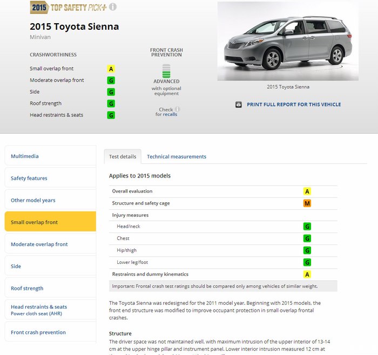Click the printer icon for full report
The width and height of the screenshot is (378, 355).
239,105
